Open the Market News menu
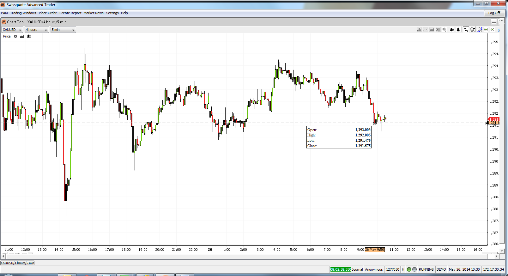This screenshot has height=276, width=508. pyautogui.click(x=94, y=13)
